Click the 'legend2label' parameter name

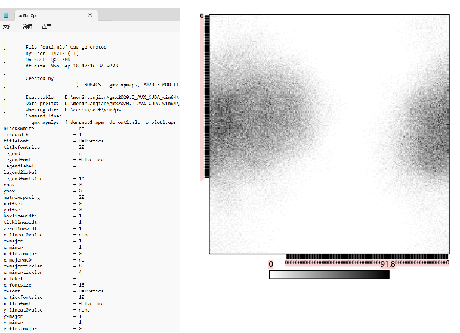tap(20, 172)
